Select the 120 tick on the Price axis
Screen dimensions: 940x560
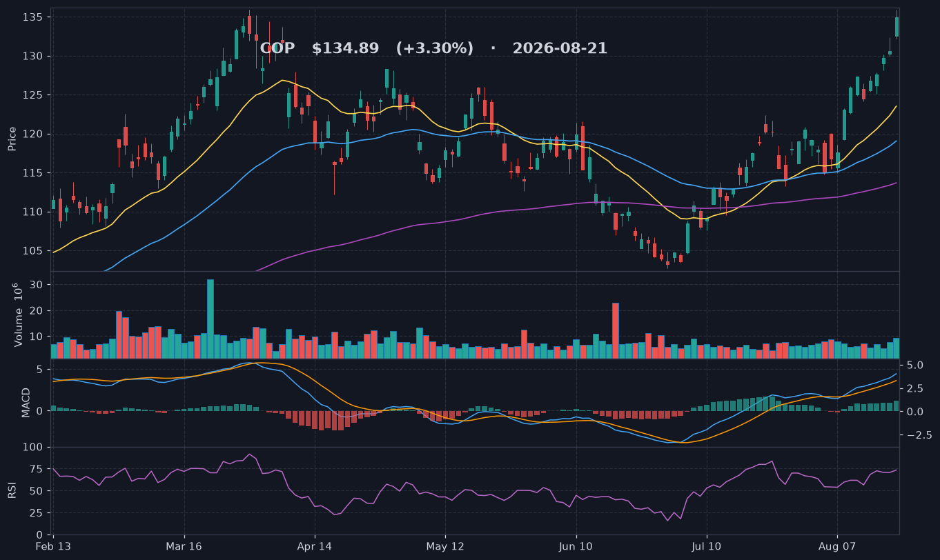click(34, 134)
